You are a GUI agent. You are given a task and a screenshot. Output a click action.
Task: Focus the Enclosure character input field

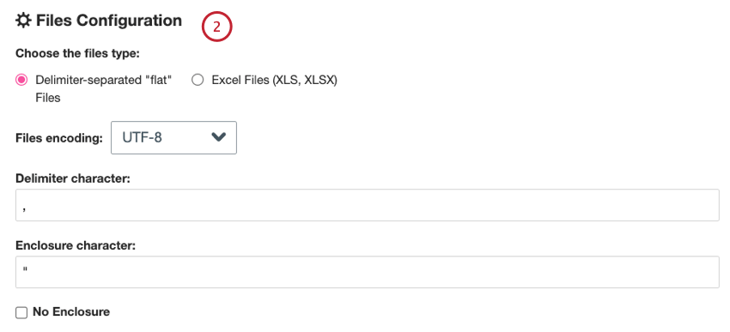(x=368, y=272)
